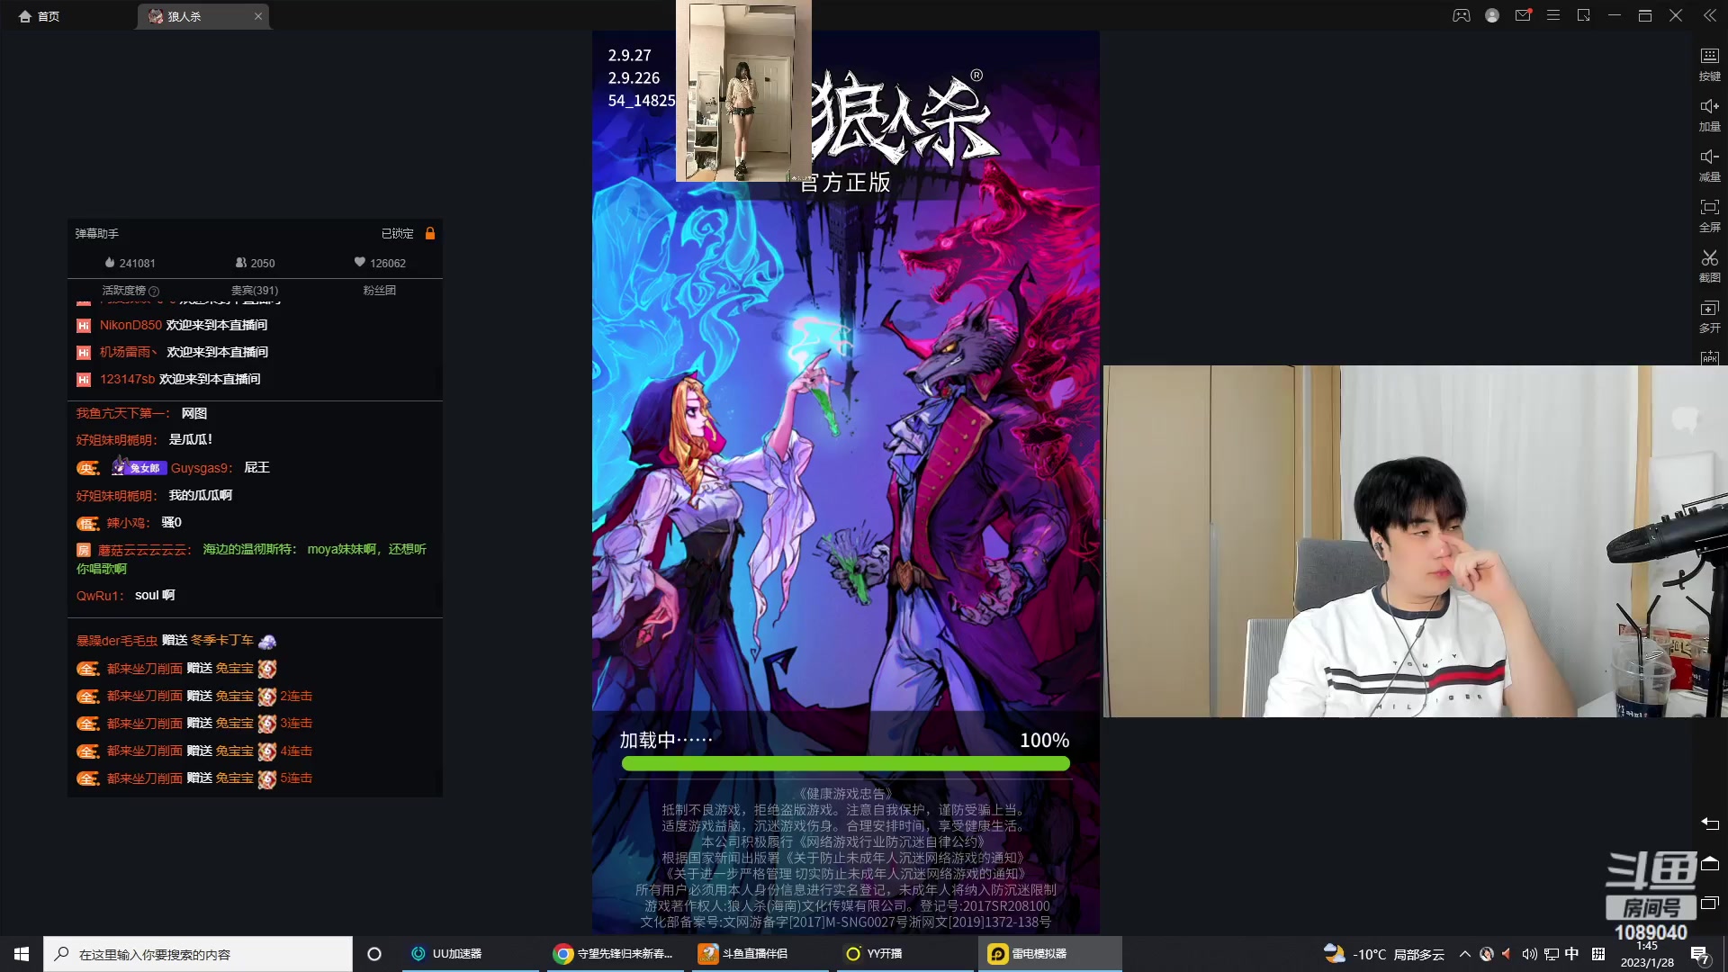The image size is (1728, 972).
Task: Click the green loading progress bar
Action: tap(845, 764)
